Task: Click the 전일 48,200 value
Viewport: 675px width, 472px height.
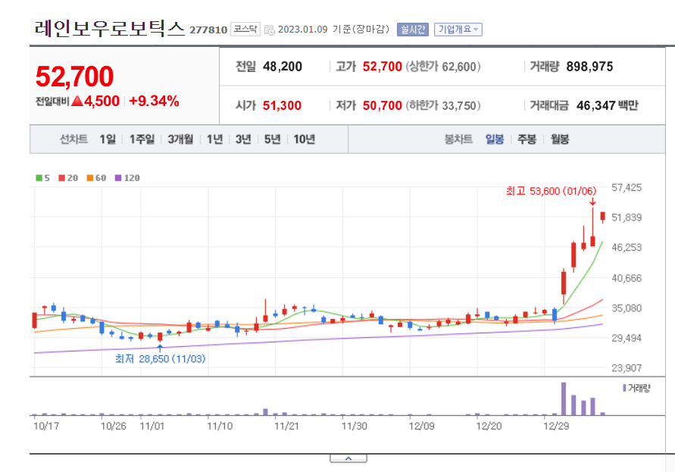Action: pos(269,67)
